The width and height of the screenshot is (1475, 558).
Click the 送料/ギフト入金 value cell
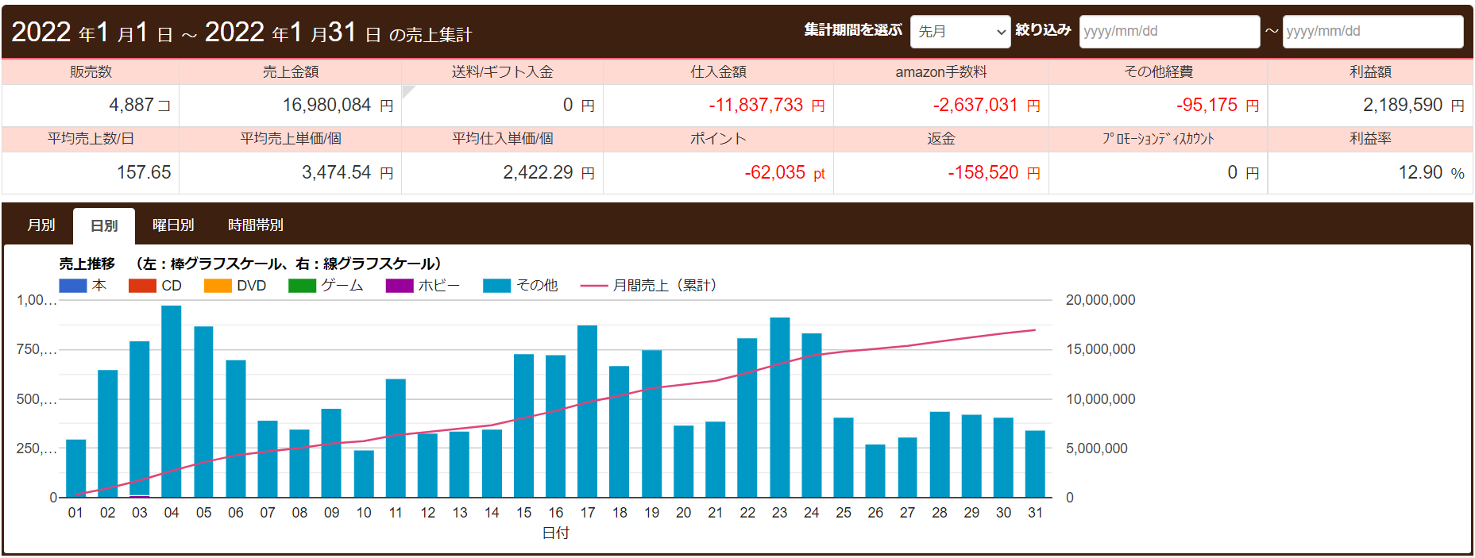pos(502,106)
